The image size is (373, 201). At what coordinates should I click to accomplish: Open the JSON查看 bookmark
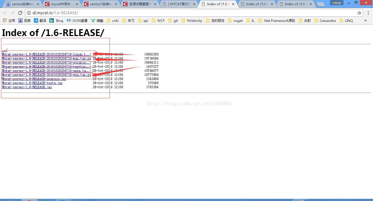77,20
